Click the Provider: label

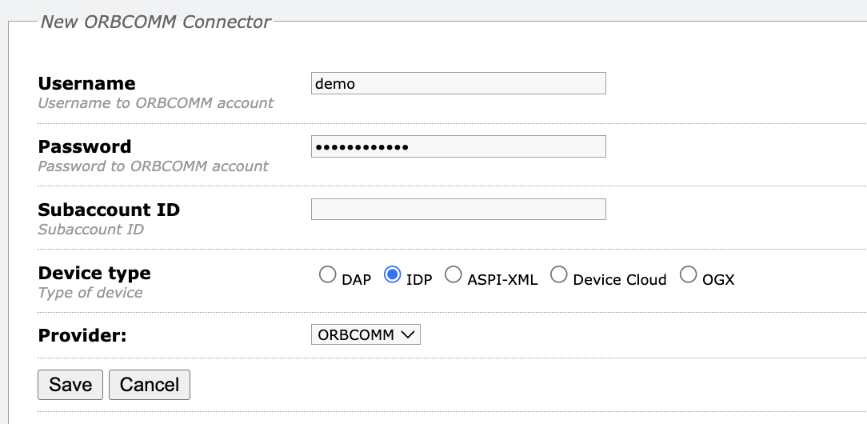point(82,335)
